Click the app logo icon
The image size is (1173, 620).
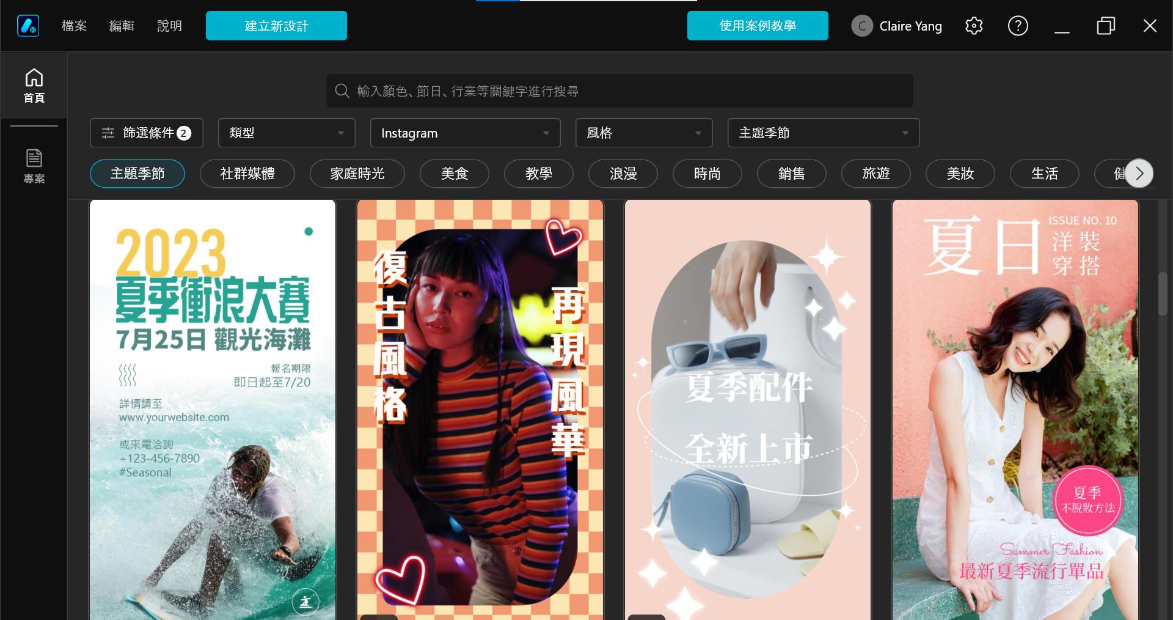(28, 26)
